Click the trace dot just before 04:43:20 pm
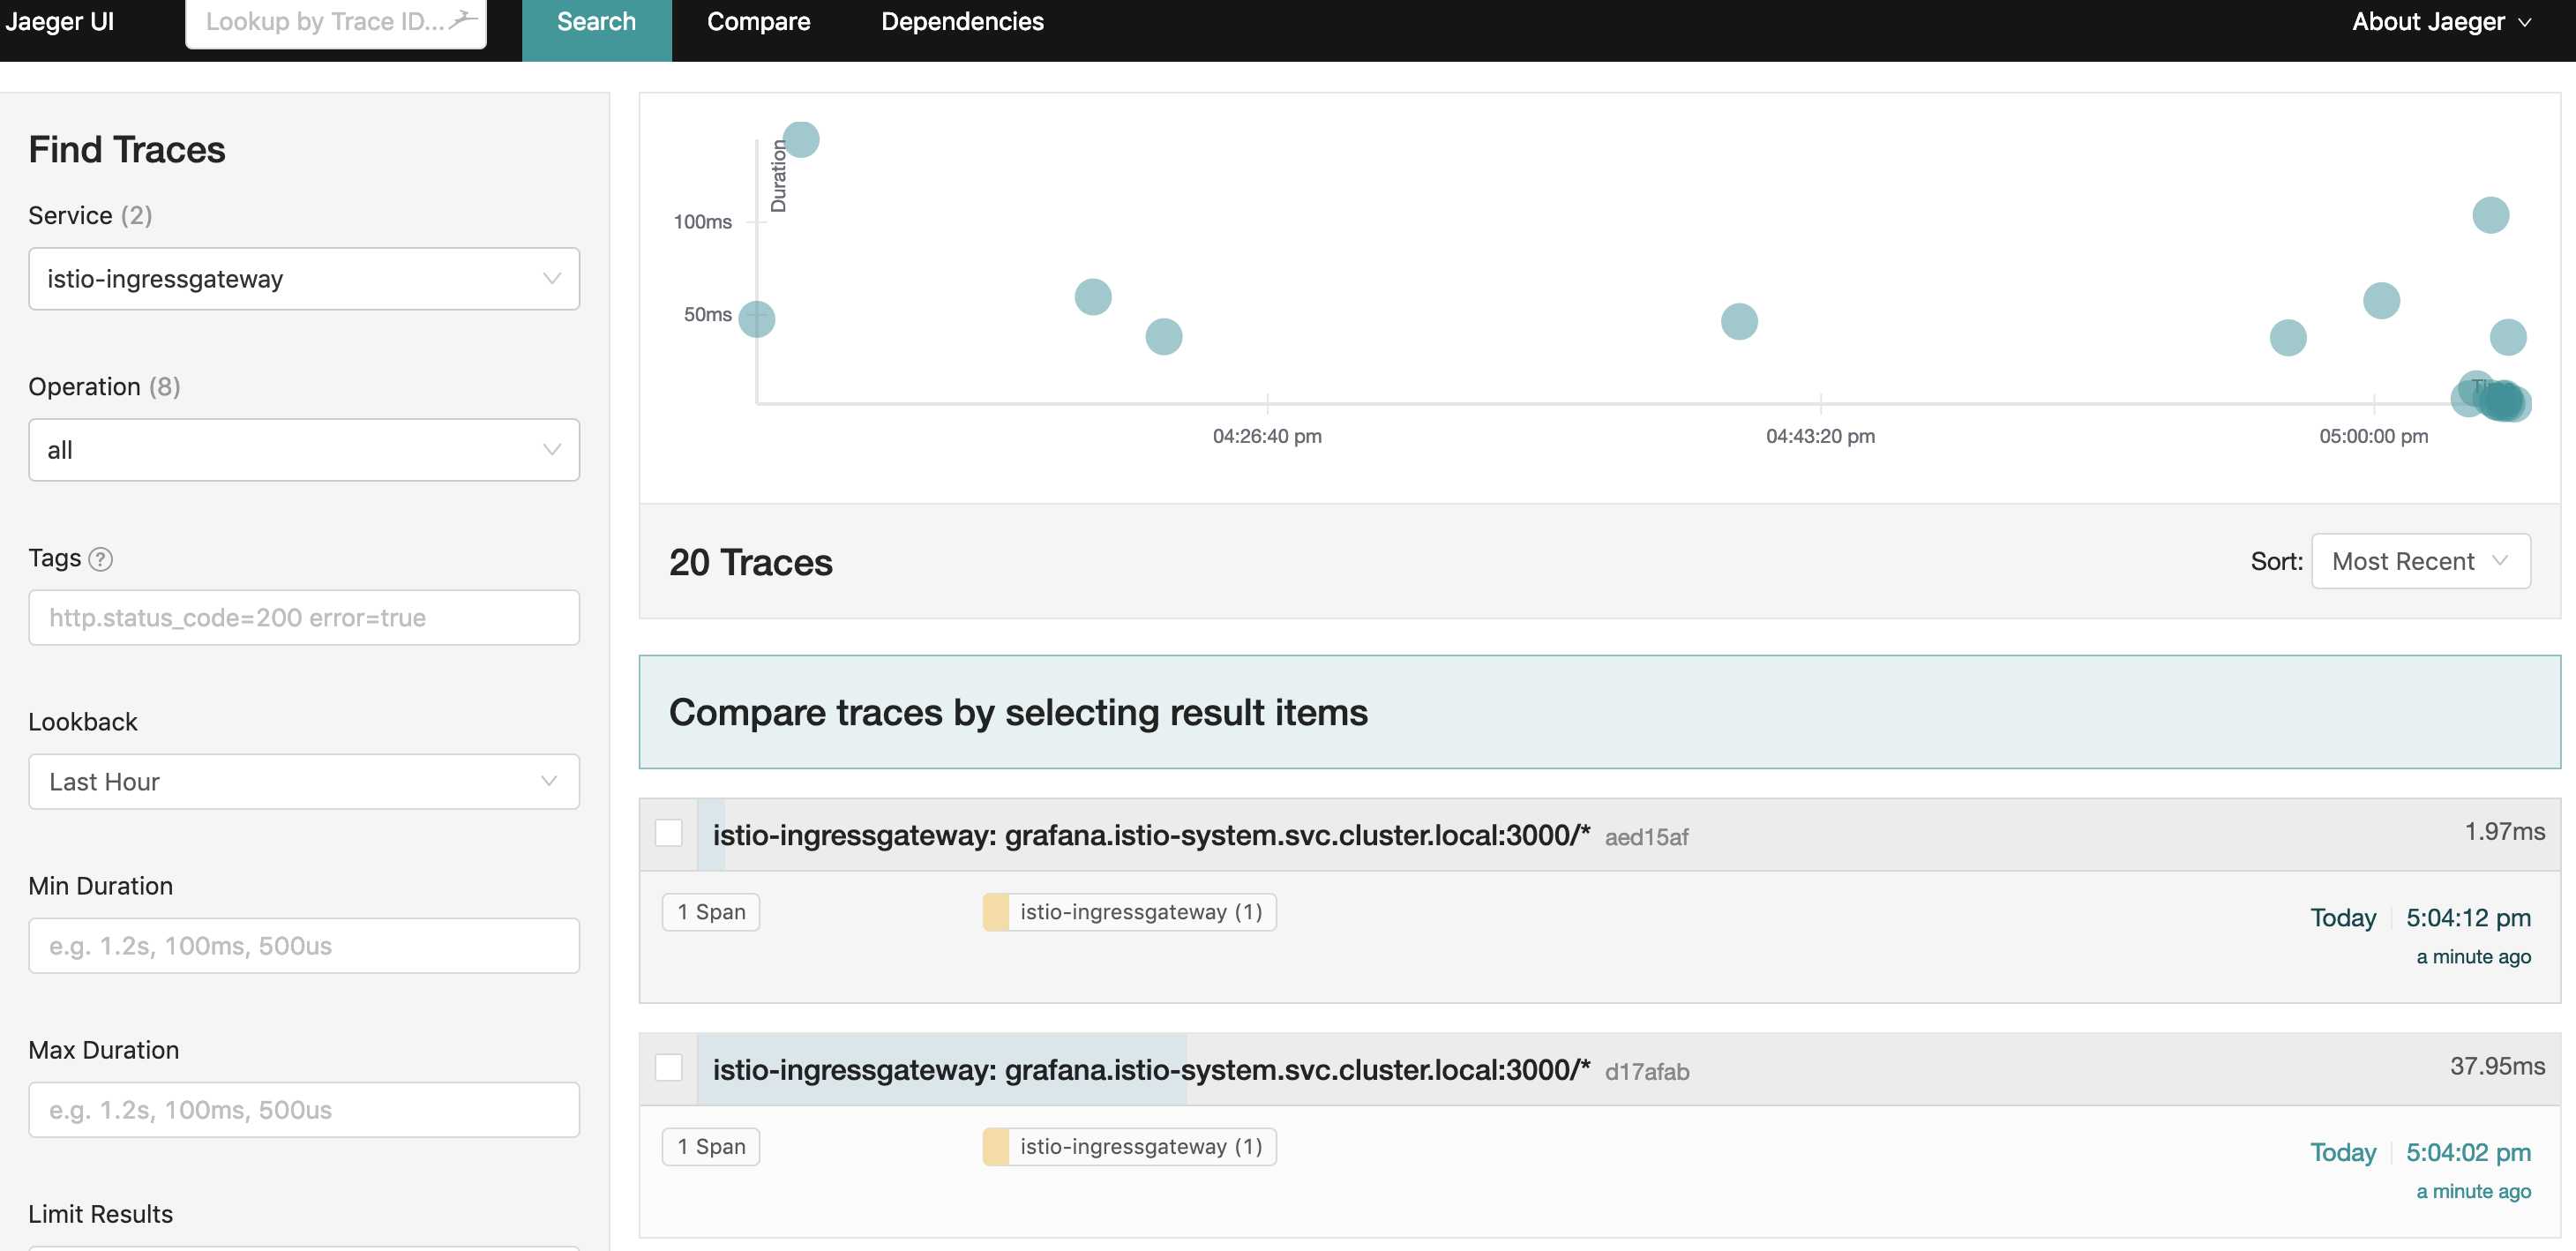Screen dimensions: 2576x1251 (x=1739, y=322)
